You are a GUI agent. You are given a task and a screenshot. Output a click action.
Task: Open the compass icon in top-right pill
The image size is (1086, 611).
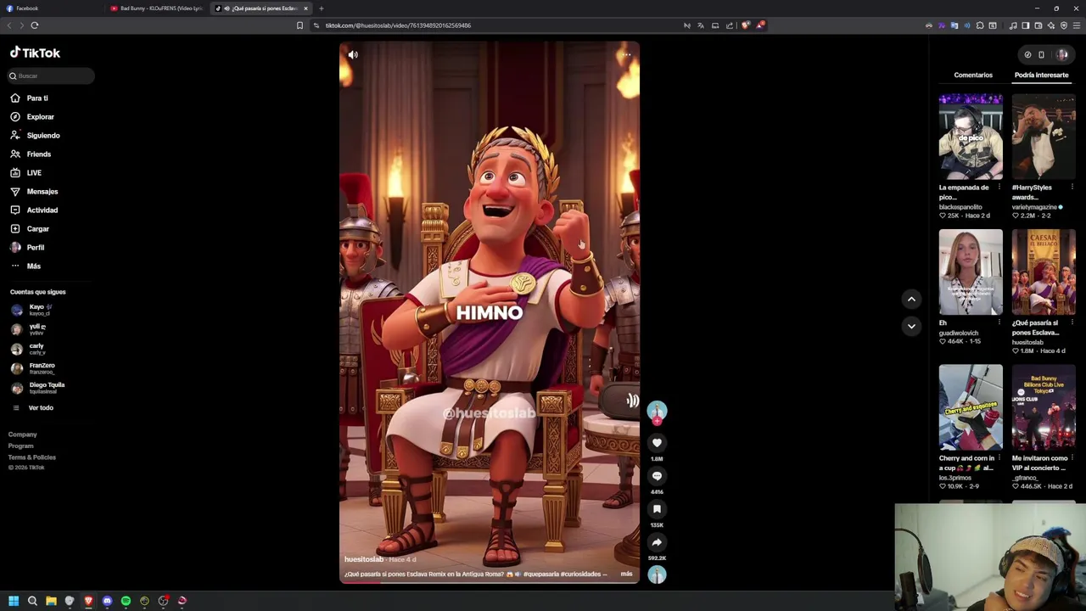point(1027,55)
